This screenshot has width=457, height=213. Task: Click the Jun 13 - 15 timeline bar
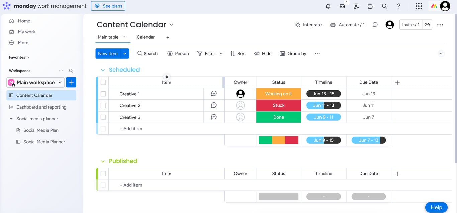(x=323, y=94)
